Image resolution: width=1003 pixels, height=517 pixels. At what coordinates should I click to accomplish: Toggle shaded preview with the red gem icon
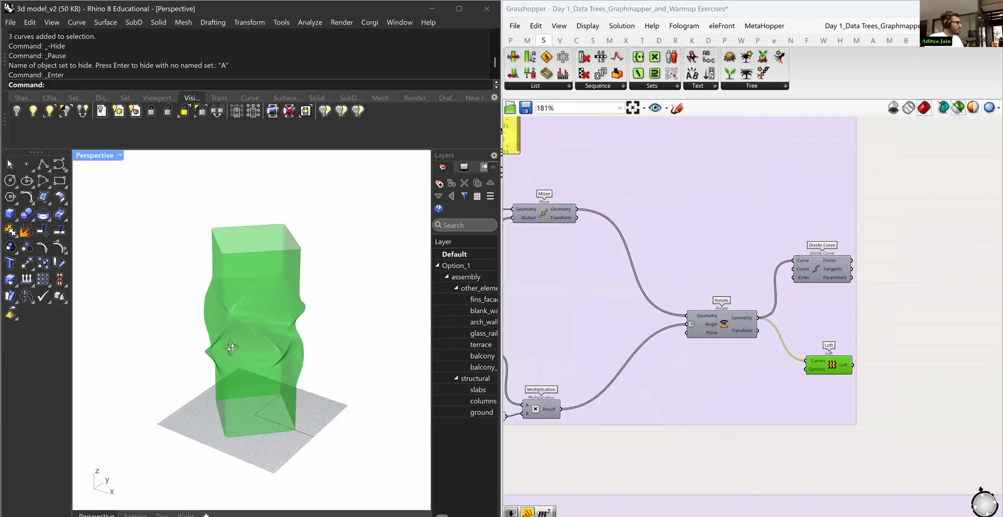coord(924,108)
